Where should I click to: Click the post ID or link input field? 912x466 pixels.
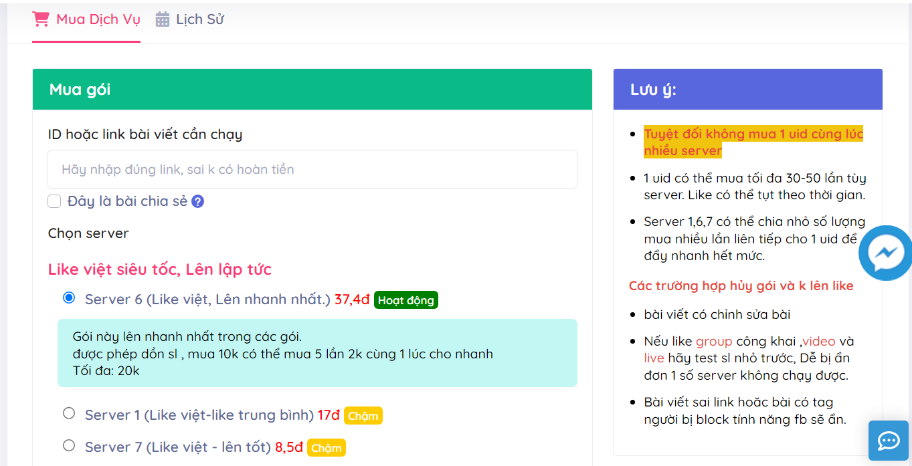coord(312,169)
